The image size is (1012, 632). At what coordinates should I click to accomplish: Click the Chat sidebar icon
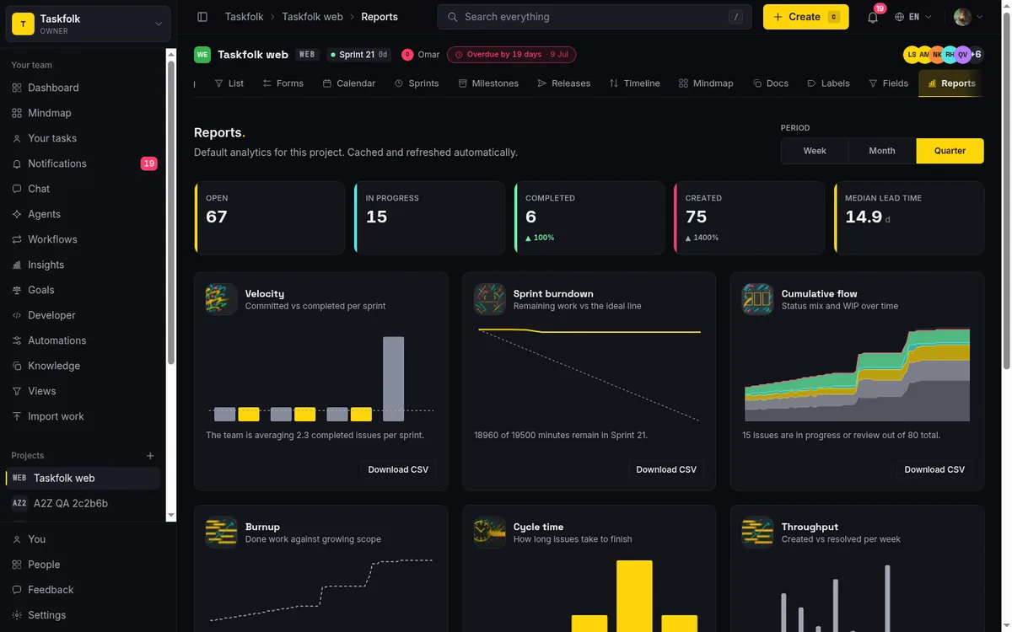[17, 189]
